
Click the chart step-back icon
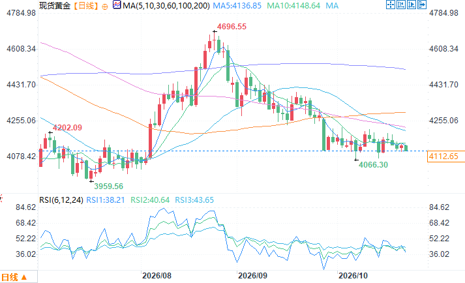[401, 5]
